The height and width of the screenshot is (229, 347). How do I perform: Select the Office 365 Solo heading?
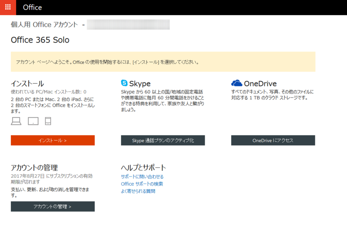coord(40,40)
